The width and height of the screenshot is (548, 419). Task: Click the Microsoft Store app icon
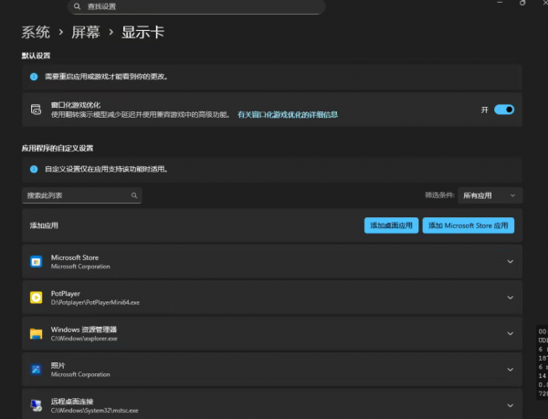(x=36, y=261)
